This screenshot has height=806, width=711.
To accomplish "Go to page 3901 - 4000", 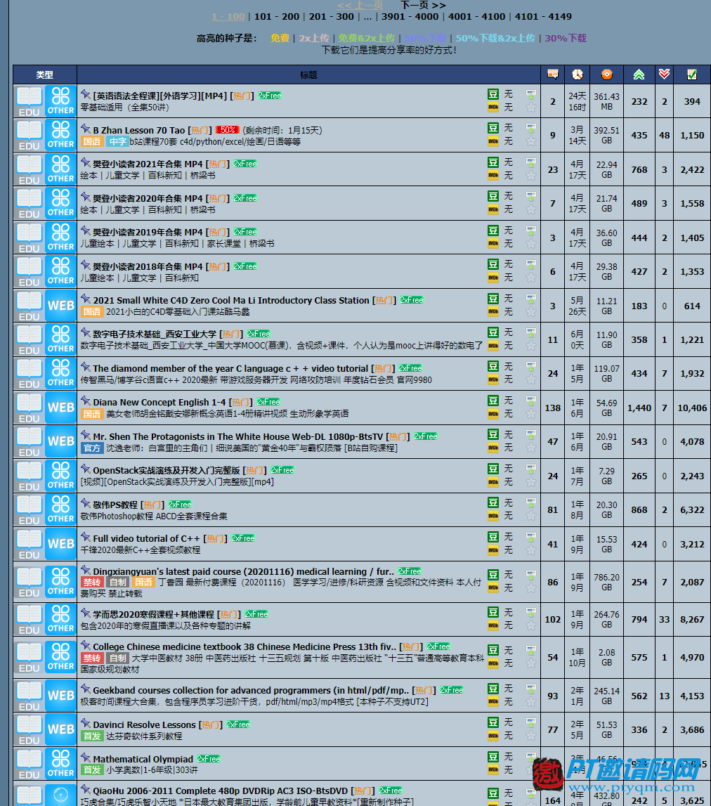I will [x=410, y=16].
